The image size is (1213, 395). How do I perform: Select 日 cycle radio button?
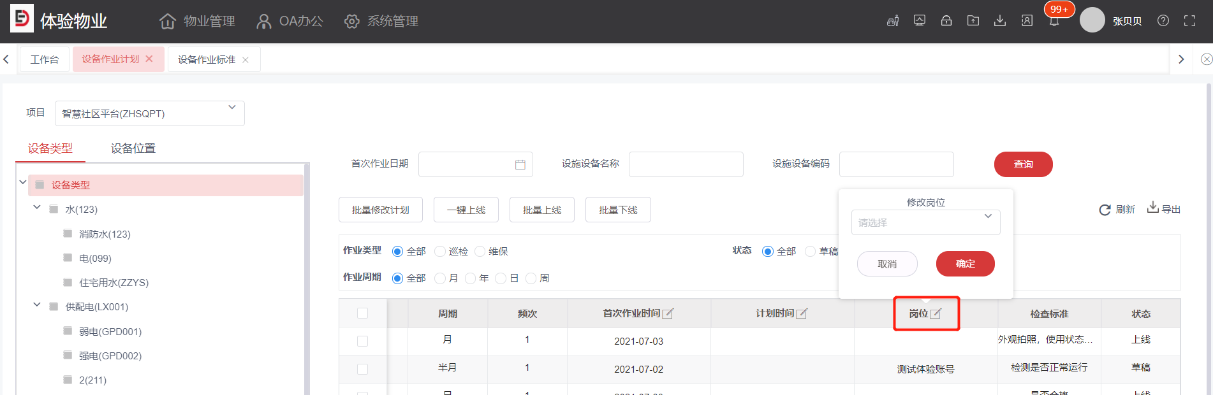pyautogui.click(x=501, y=278)
